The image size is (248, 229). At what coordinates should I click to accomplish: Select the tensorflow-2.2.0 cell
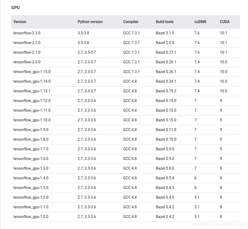coord(27,43)
